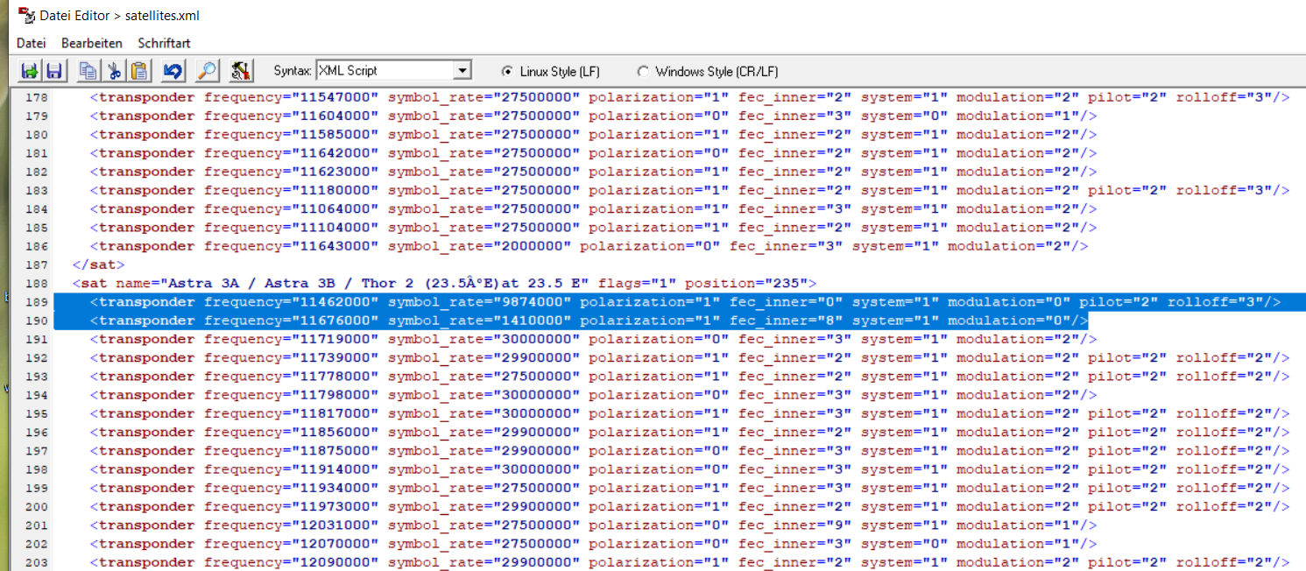Click frequency "11875000" on line 197
Viewport: 1306px width, 571px height.
point(335,450)
